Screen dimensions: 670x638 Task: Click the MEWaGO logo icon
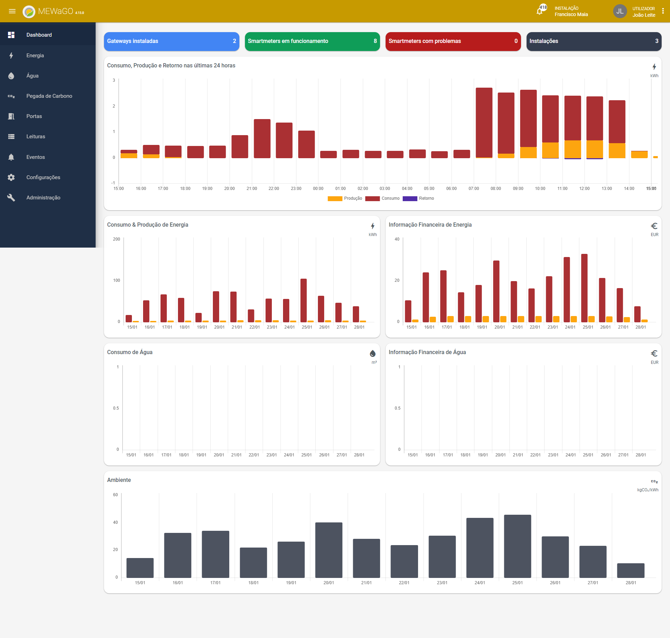29,12
